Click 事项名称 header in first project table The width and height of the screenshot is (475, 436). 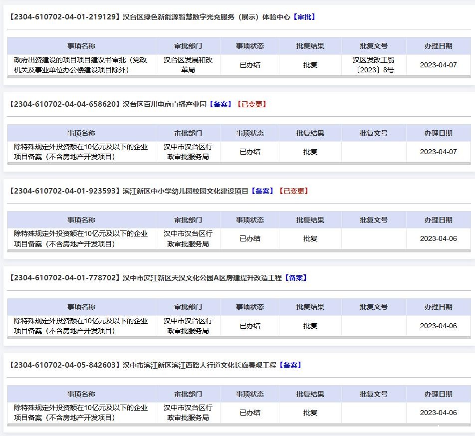coord(81,46)
